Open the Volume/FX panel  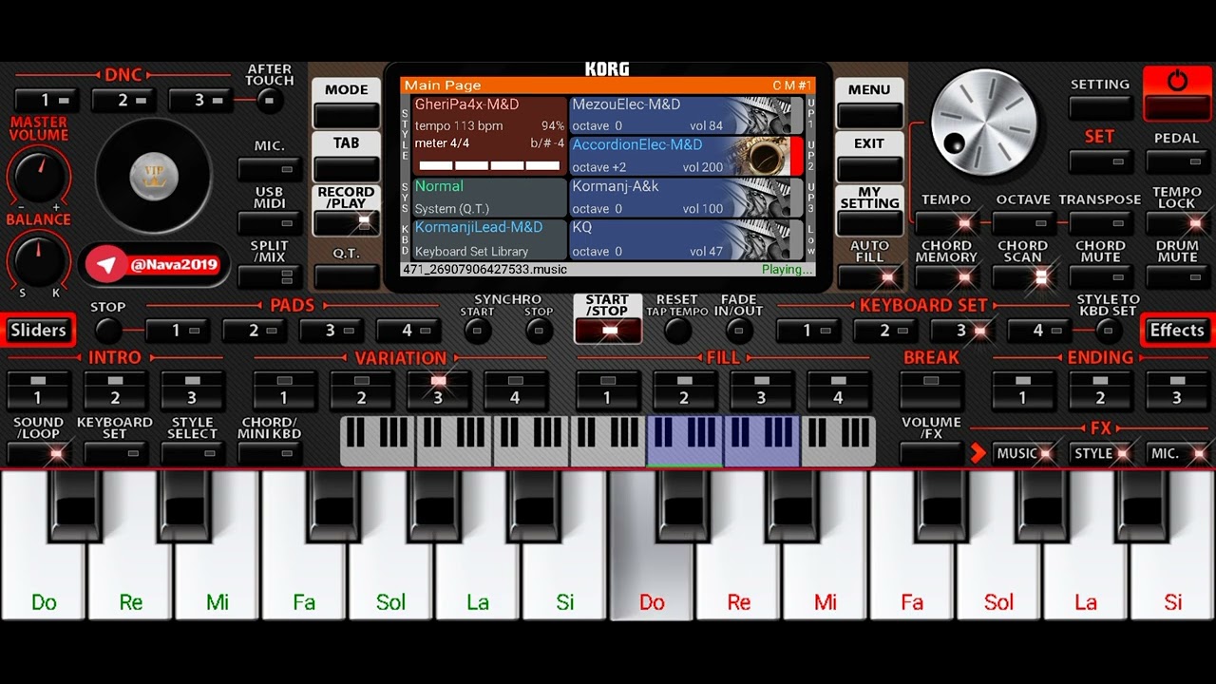(x=931, y=453)
